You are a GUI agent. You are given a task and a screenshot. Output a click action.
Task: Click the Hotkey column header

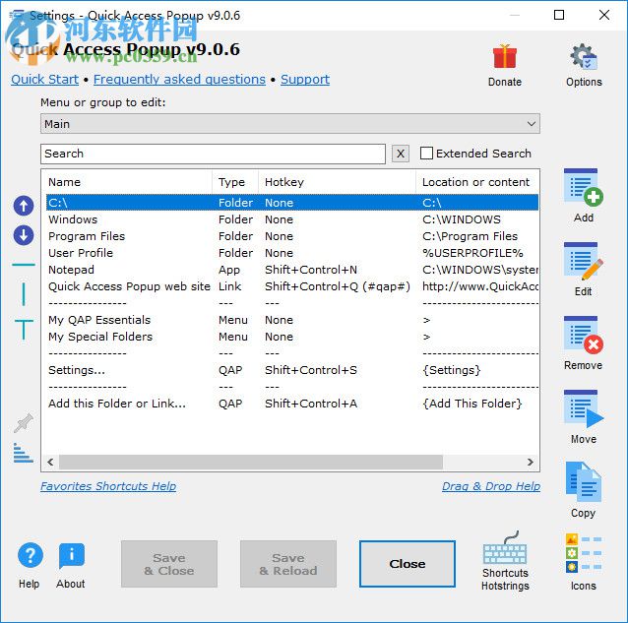point(338,182)
